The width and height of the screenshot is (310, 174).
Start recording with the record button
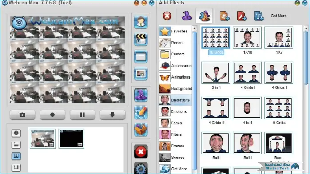52,115
